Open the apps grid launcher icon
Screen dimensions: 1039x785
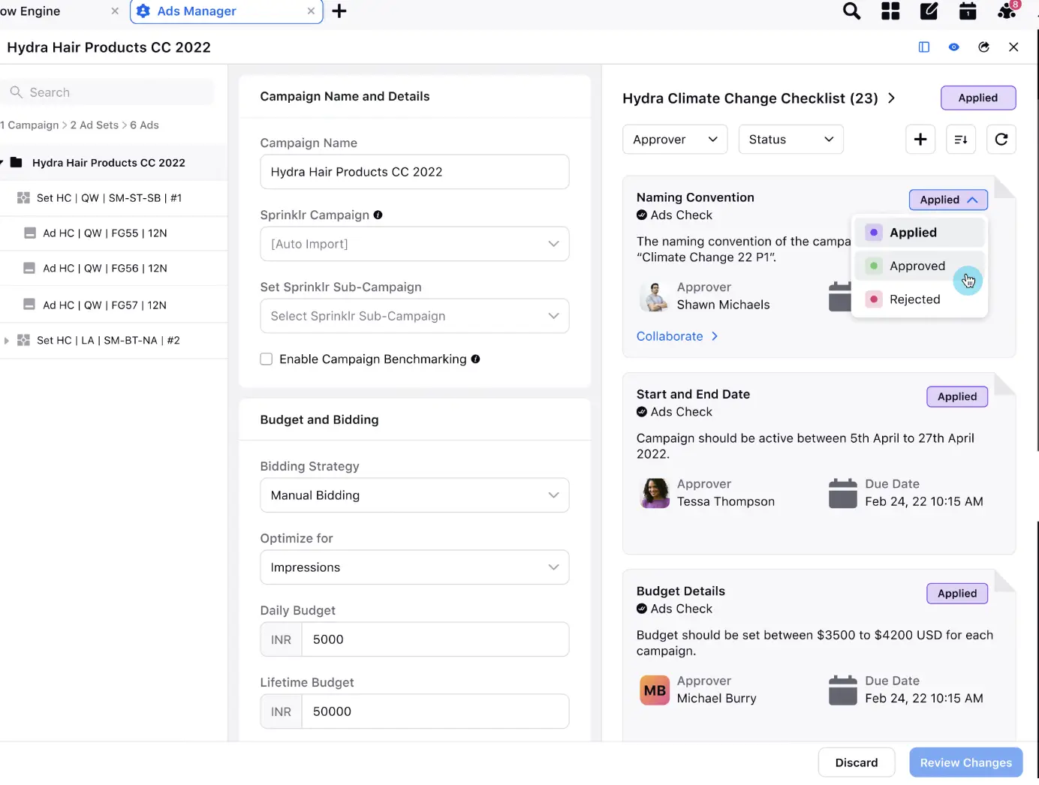pyautogui.click(x=890, y=11)
